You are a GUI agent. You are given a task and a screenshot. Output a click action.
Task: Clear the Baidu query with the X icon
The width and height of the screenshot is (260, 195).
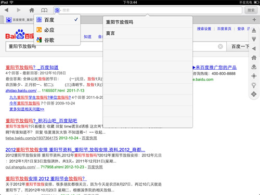click(220, 46)
